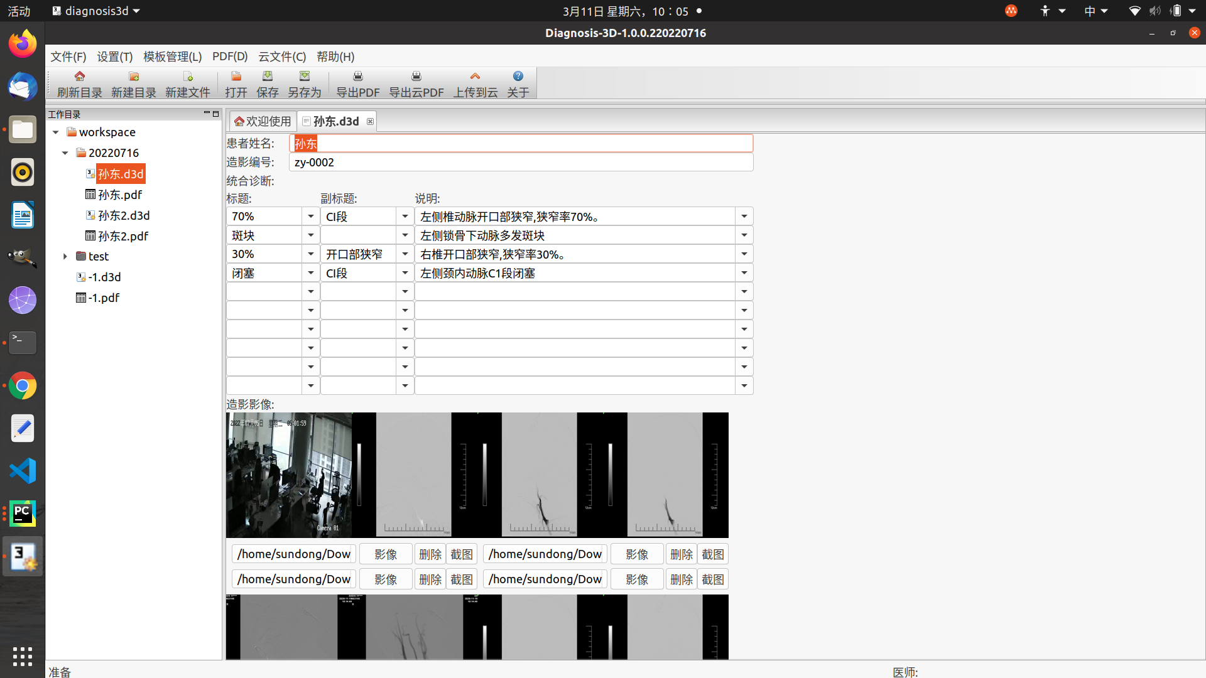1206x678 pixels.
Task: Click the 造影编号 field zy-0002
Action: pyautogui.click(x=521, y=163)
